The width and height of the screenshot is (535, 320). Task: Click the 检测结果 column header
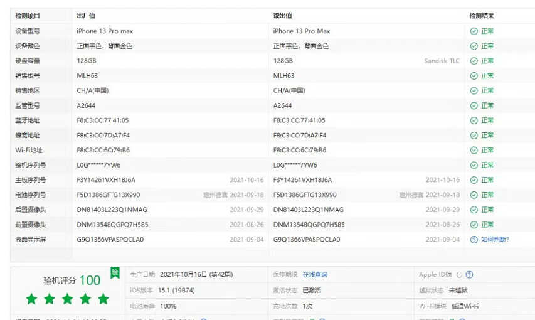482,16
